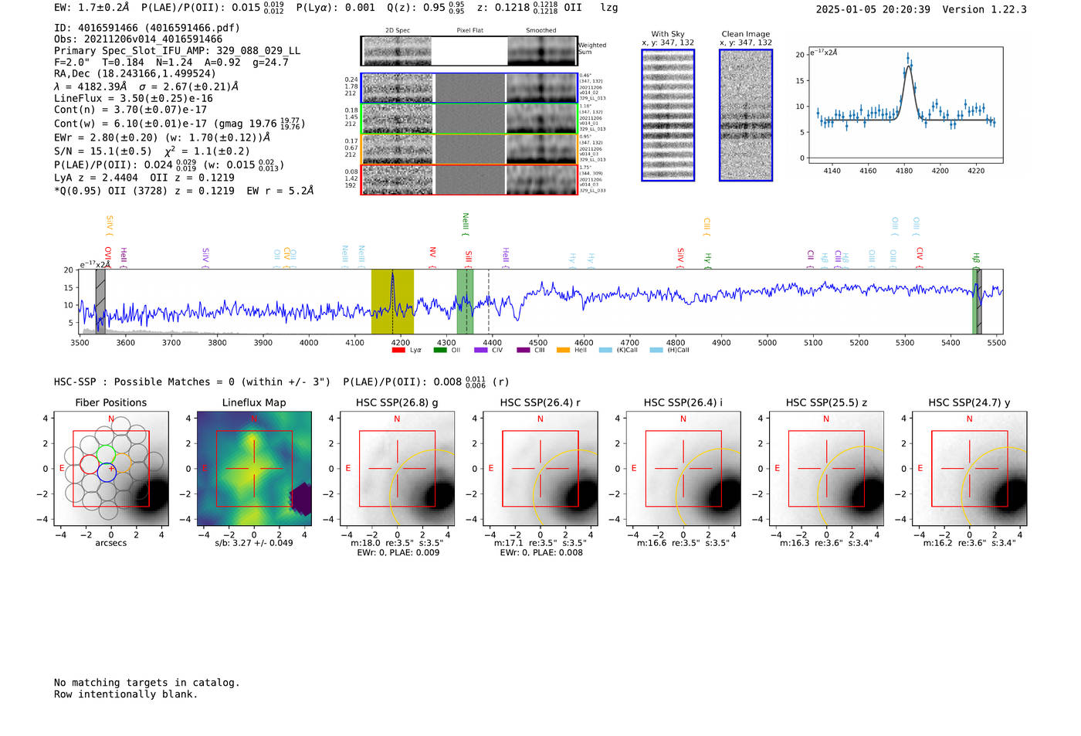Click the Smoothed column header
This screenshot has width=1081, height=736.
click(x=541, y=31)
